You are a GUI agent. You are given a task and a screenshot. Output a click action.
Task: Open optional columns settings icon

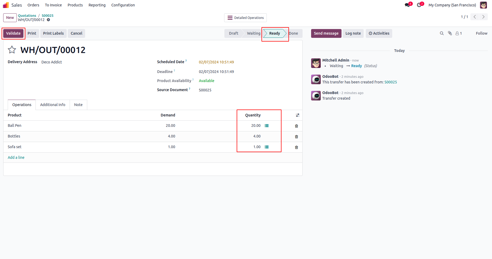click(297, 115)
